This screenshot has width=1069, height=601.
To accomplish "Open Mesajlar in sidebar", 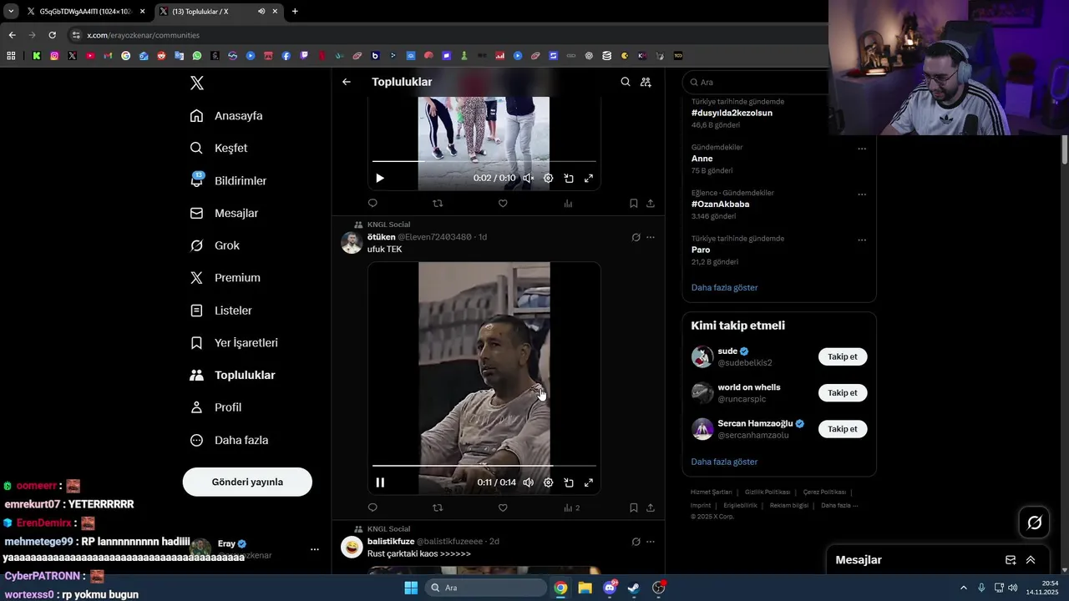I will pyautogui.click(x=224, y=213).
